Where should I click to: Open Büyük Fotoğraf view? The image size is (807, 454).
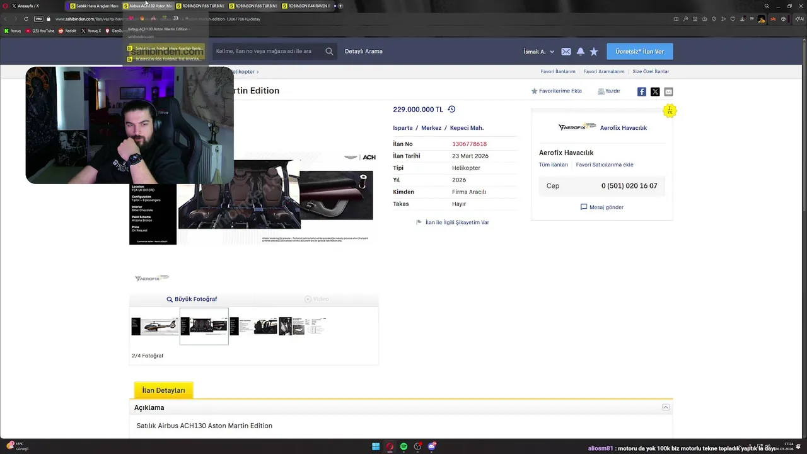192,299
